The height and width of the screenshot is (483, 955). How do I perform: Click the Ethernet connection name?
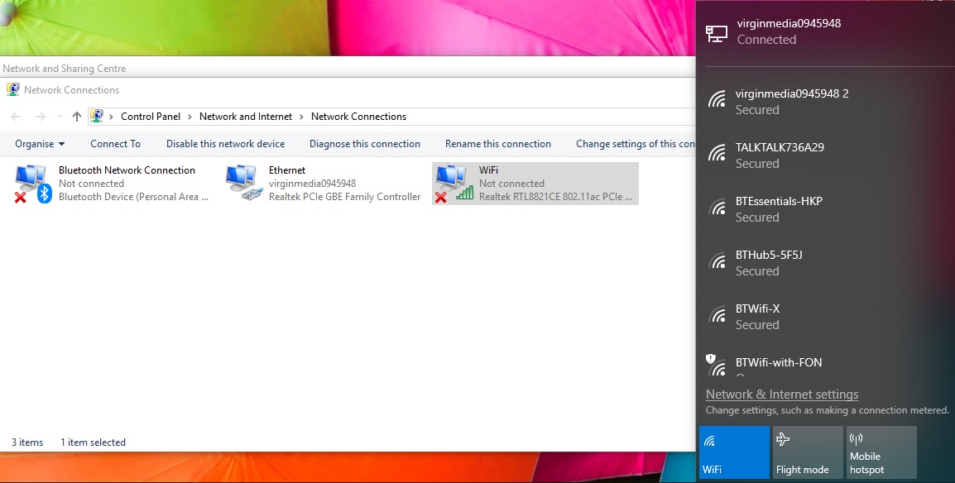pos(287,170)
